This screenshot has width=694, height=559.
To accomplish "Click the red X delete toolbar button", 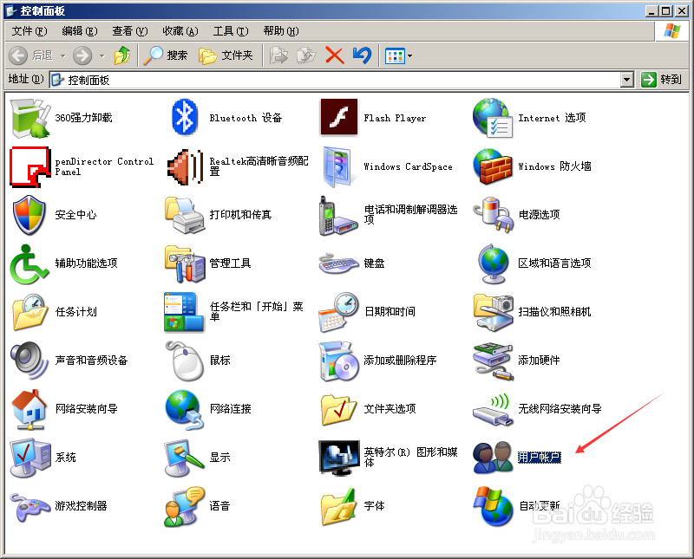I will [335, 55].
